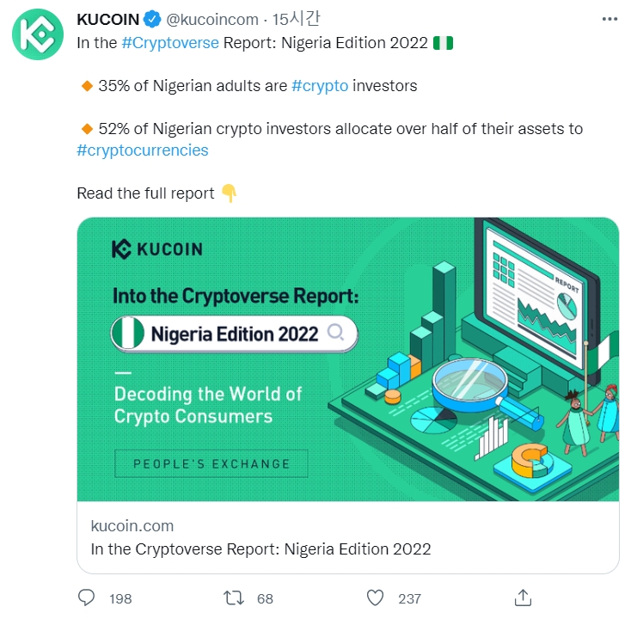The height and width of the screenshot is (619, 631).
Task: Click the magnifier in the Nigeria Edition banner
Action: (337, 334)
